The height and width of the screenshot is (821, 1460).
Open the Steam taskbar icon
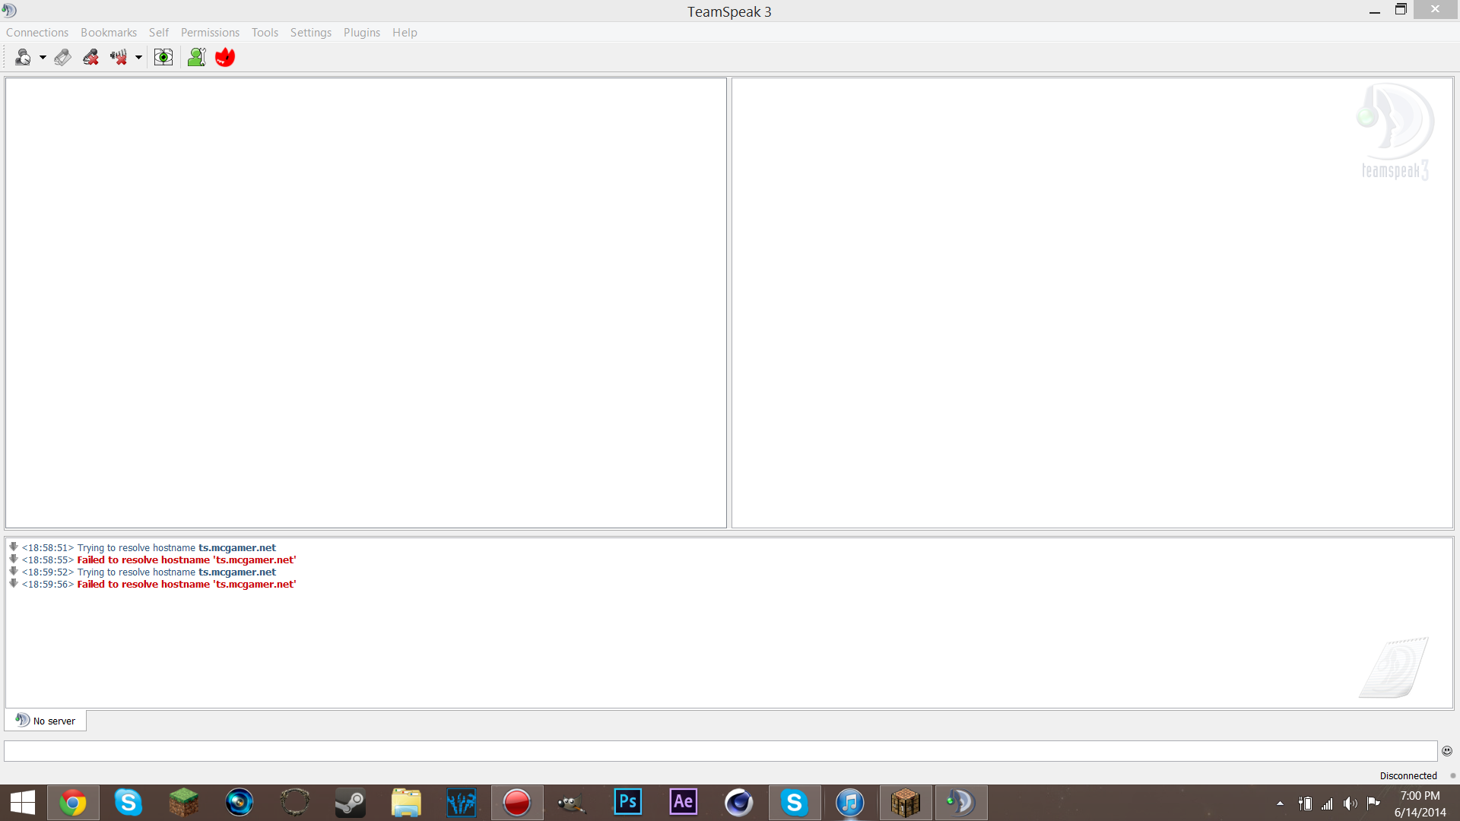(351, 803)
